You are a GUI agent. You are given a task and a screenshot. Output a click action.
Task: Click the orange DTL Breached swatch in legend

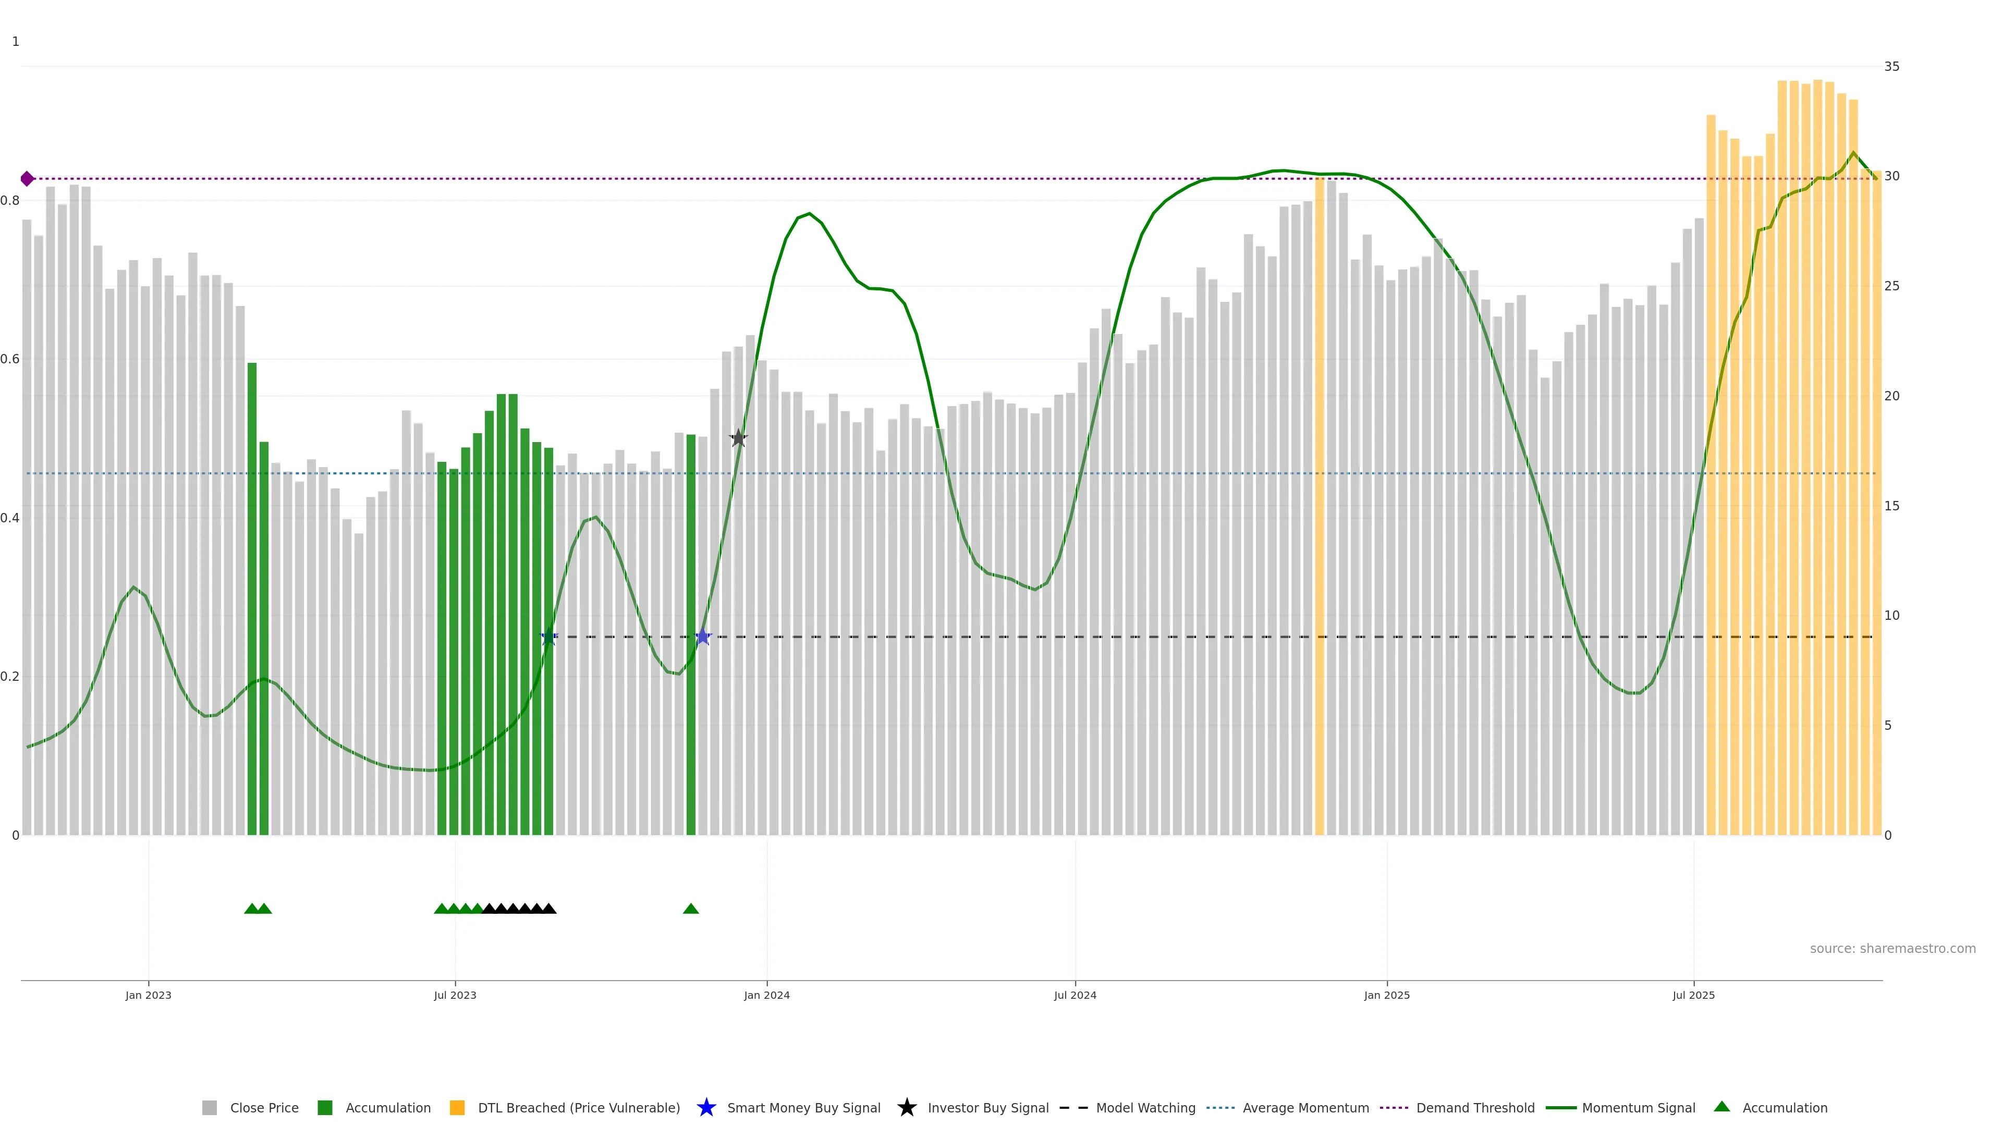click(457, 1107)
